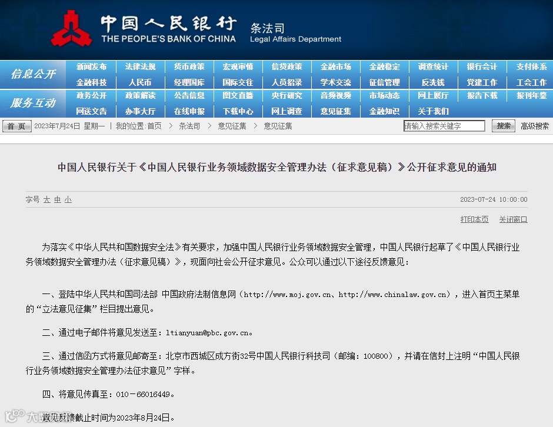
Task: Open 公告信息 menu item
Action: tap(189, 95)
